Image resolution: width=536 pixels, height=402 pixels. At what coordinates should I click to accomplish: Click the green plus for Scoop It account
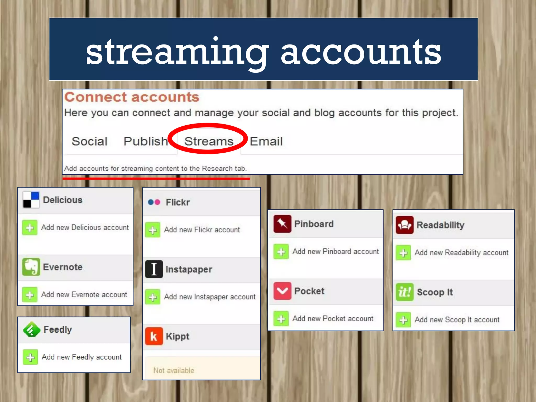coord(403,320)
